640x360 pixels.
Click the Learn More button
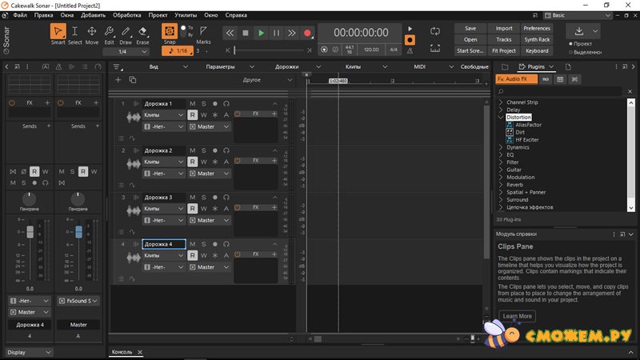click(x=517, y=316)
